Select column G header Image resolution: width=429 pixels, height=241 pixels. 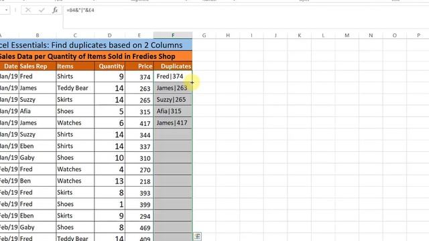[204, 35]
